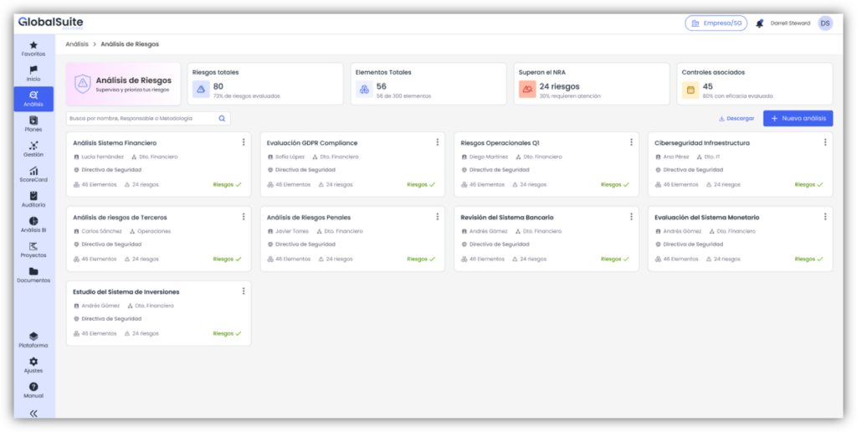Screen dimensions: 857x432
Task: Open the Planes sidebar icon
Action: 33,121
